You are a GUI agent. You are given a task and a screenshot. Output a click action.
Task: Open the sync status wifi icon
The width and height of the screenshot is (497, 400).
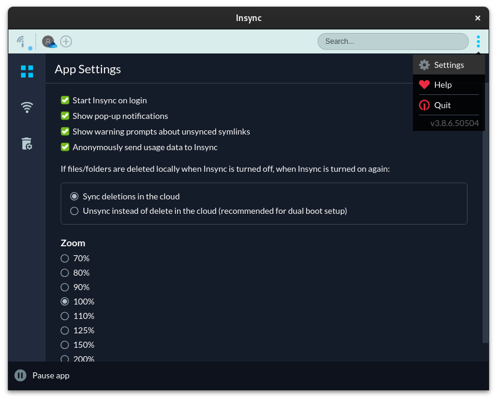pyautogui.click(x=27, y=107)
